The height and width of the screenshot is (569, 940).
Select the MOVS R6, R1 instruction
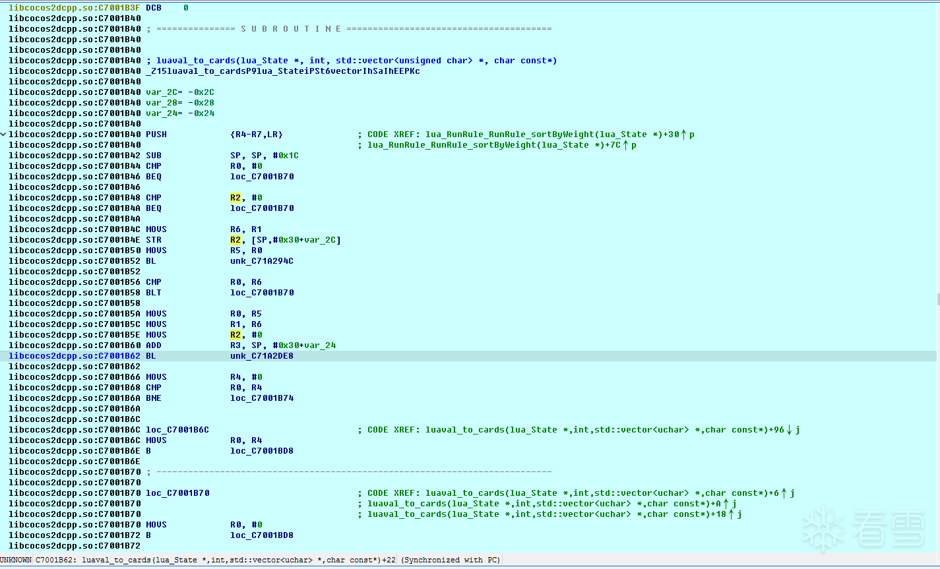204,229
